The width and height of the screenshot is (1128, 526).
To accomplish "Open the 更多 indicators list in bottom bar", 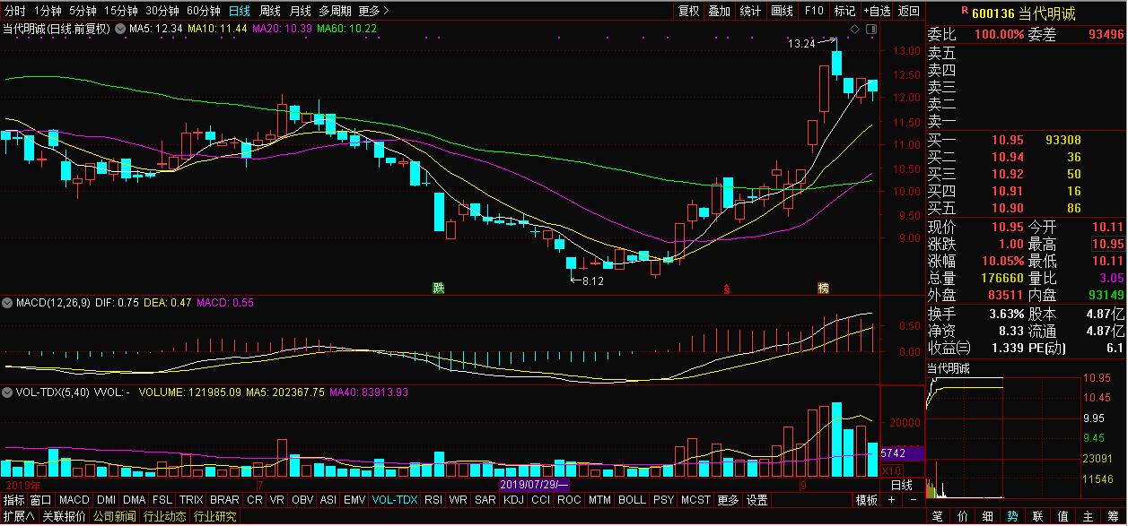I will pos(728,500).
